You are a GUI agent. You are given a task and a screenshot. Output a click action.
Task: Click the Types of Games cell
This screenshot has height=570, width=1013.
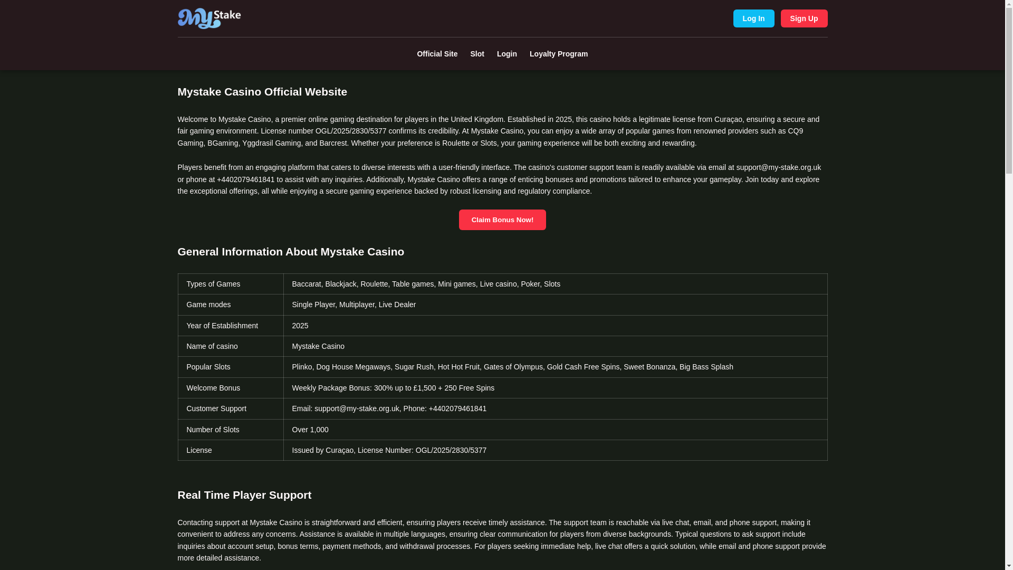pyautogui.click(x=231, y=284)
